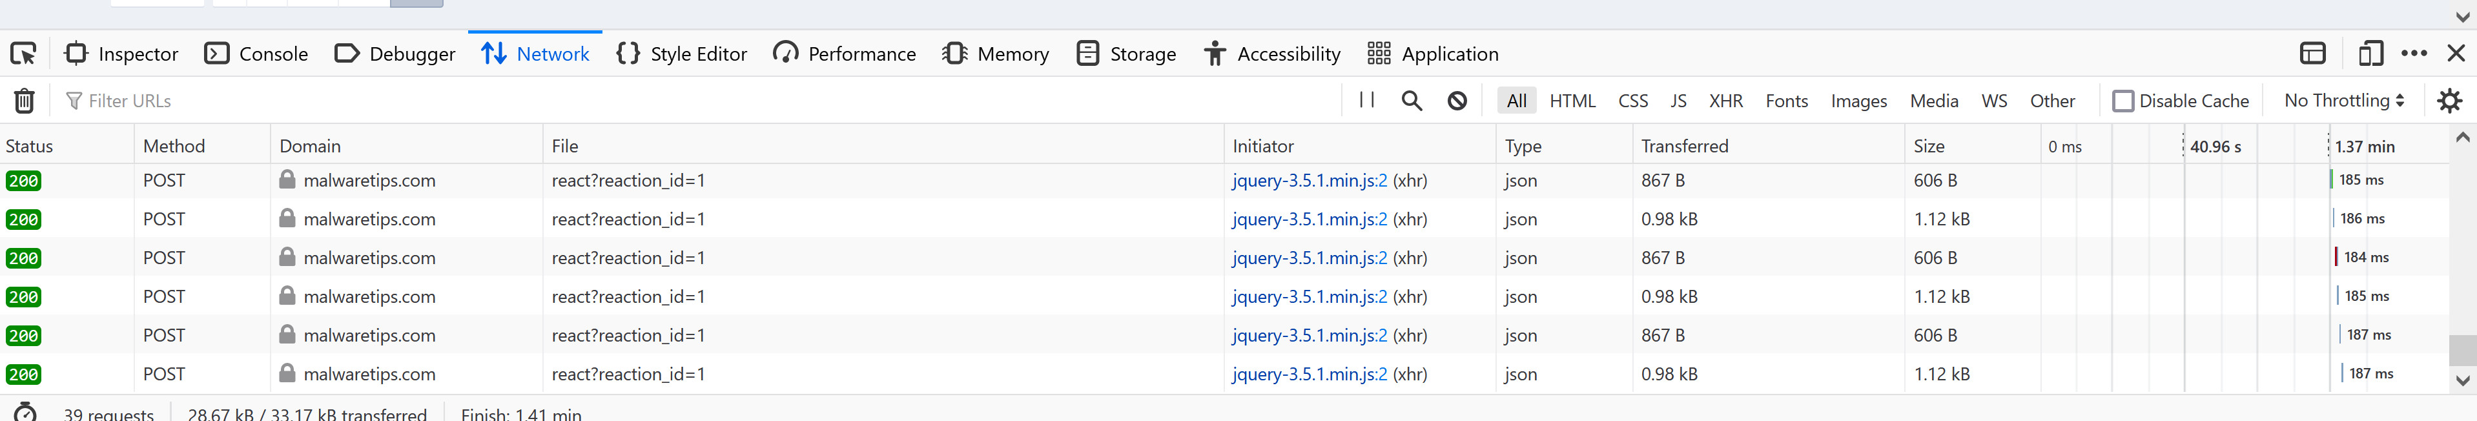Toggle the Images filter
Image resolution: width=2477 pixels, height=421 pixels.
click(x=1858, y=101)
